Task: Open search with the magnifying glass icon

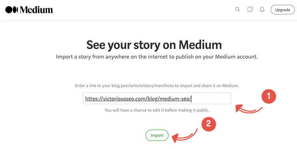Action: (238, 9)
